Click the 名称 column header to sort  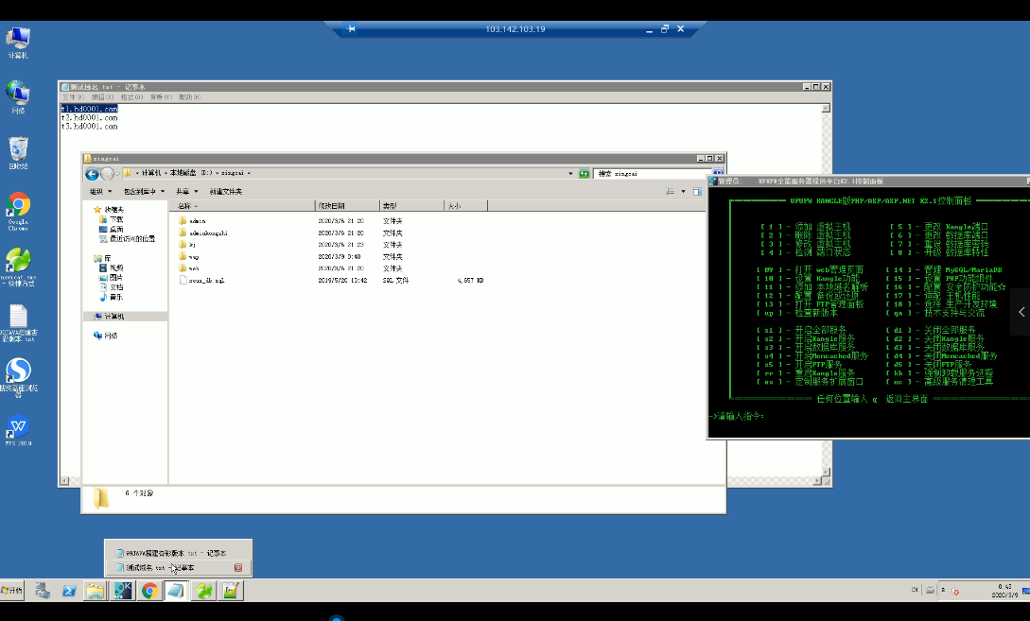pyautogui.click(x=185, y=205)
